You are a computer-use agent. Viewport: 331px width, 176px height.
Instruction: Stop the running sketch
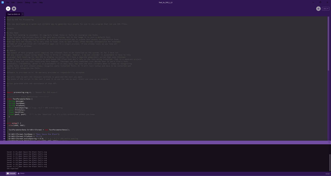(x=14, y=9)
